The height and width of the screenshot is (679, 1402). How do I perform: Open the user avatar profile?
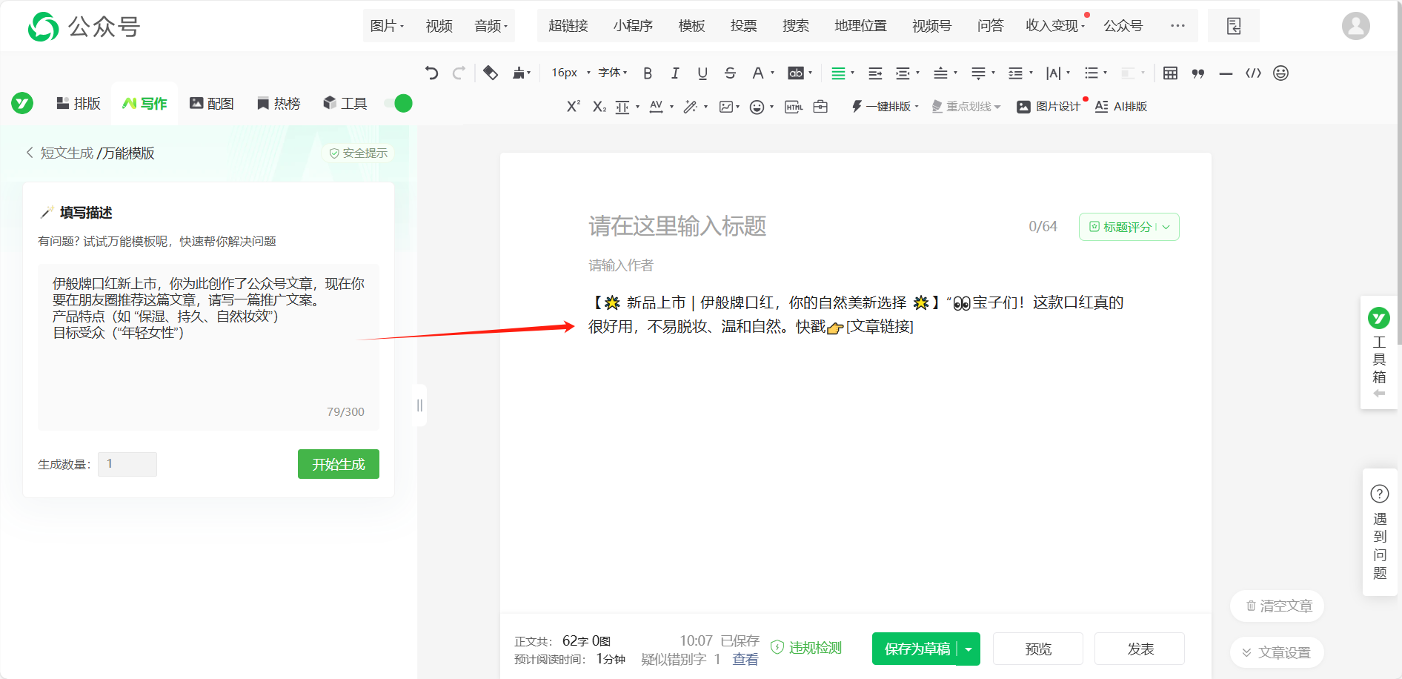(x=1355, y=26)
